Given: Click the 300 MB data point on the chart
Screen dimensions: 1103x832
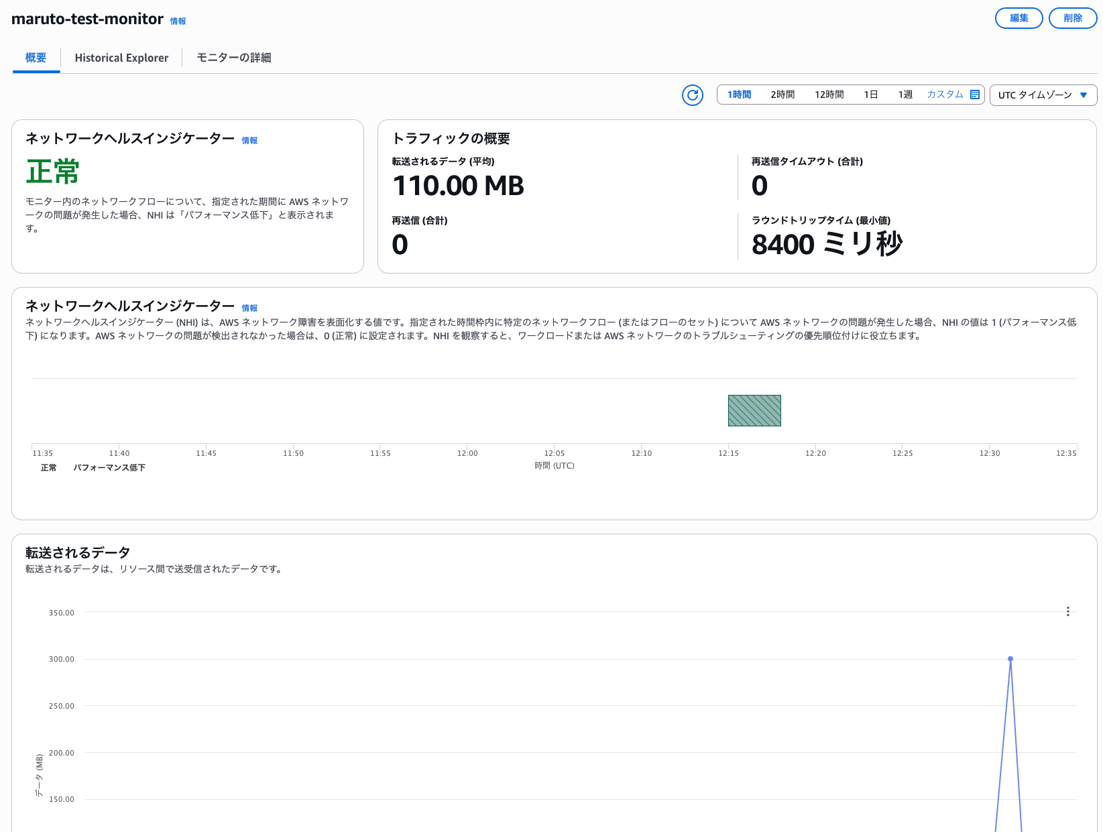Looking at the screenshot, I should click(x=1010, y=659).
